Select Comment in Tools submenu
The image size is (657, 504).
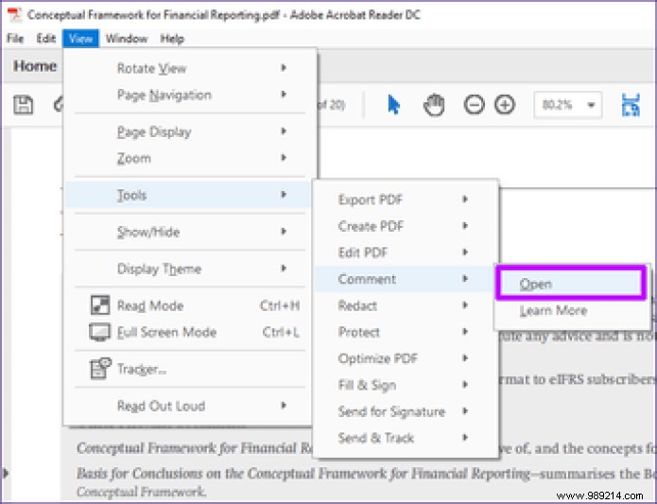point(406,279)
